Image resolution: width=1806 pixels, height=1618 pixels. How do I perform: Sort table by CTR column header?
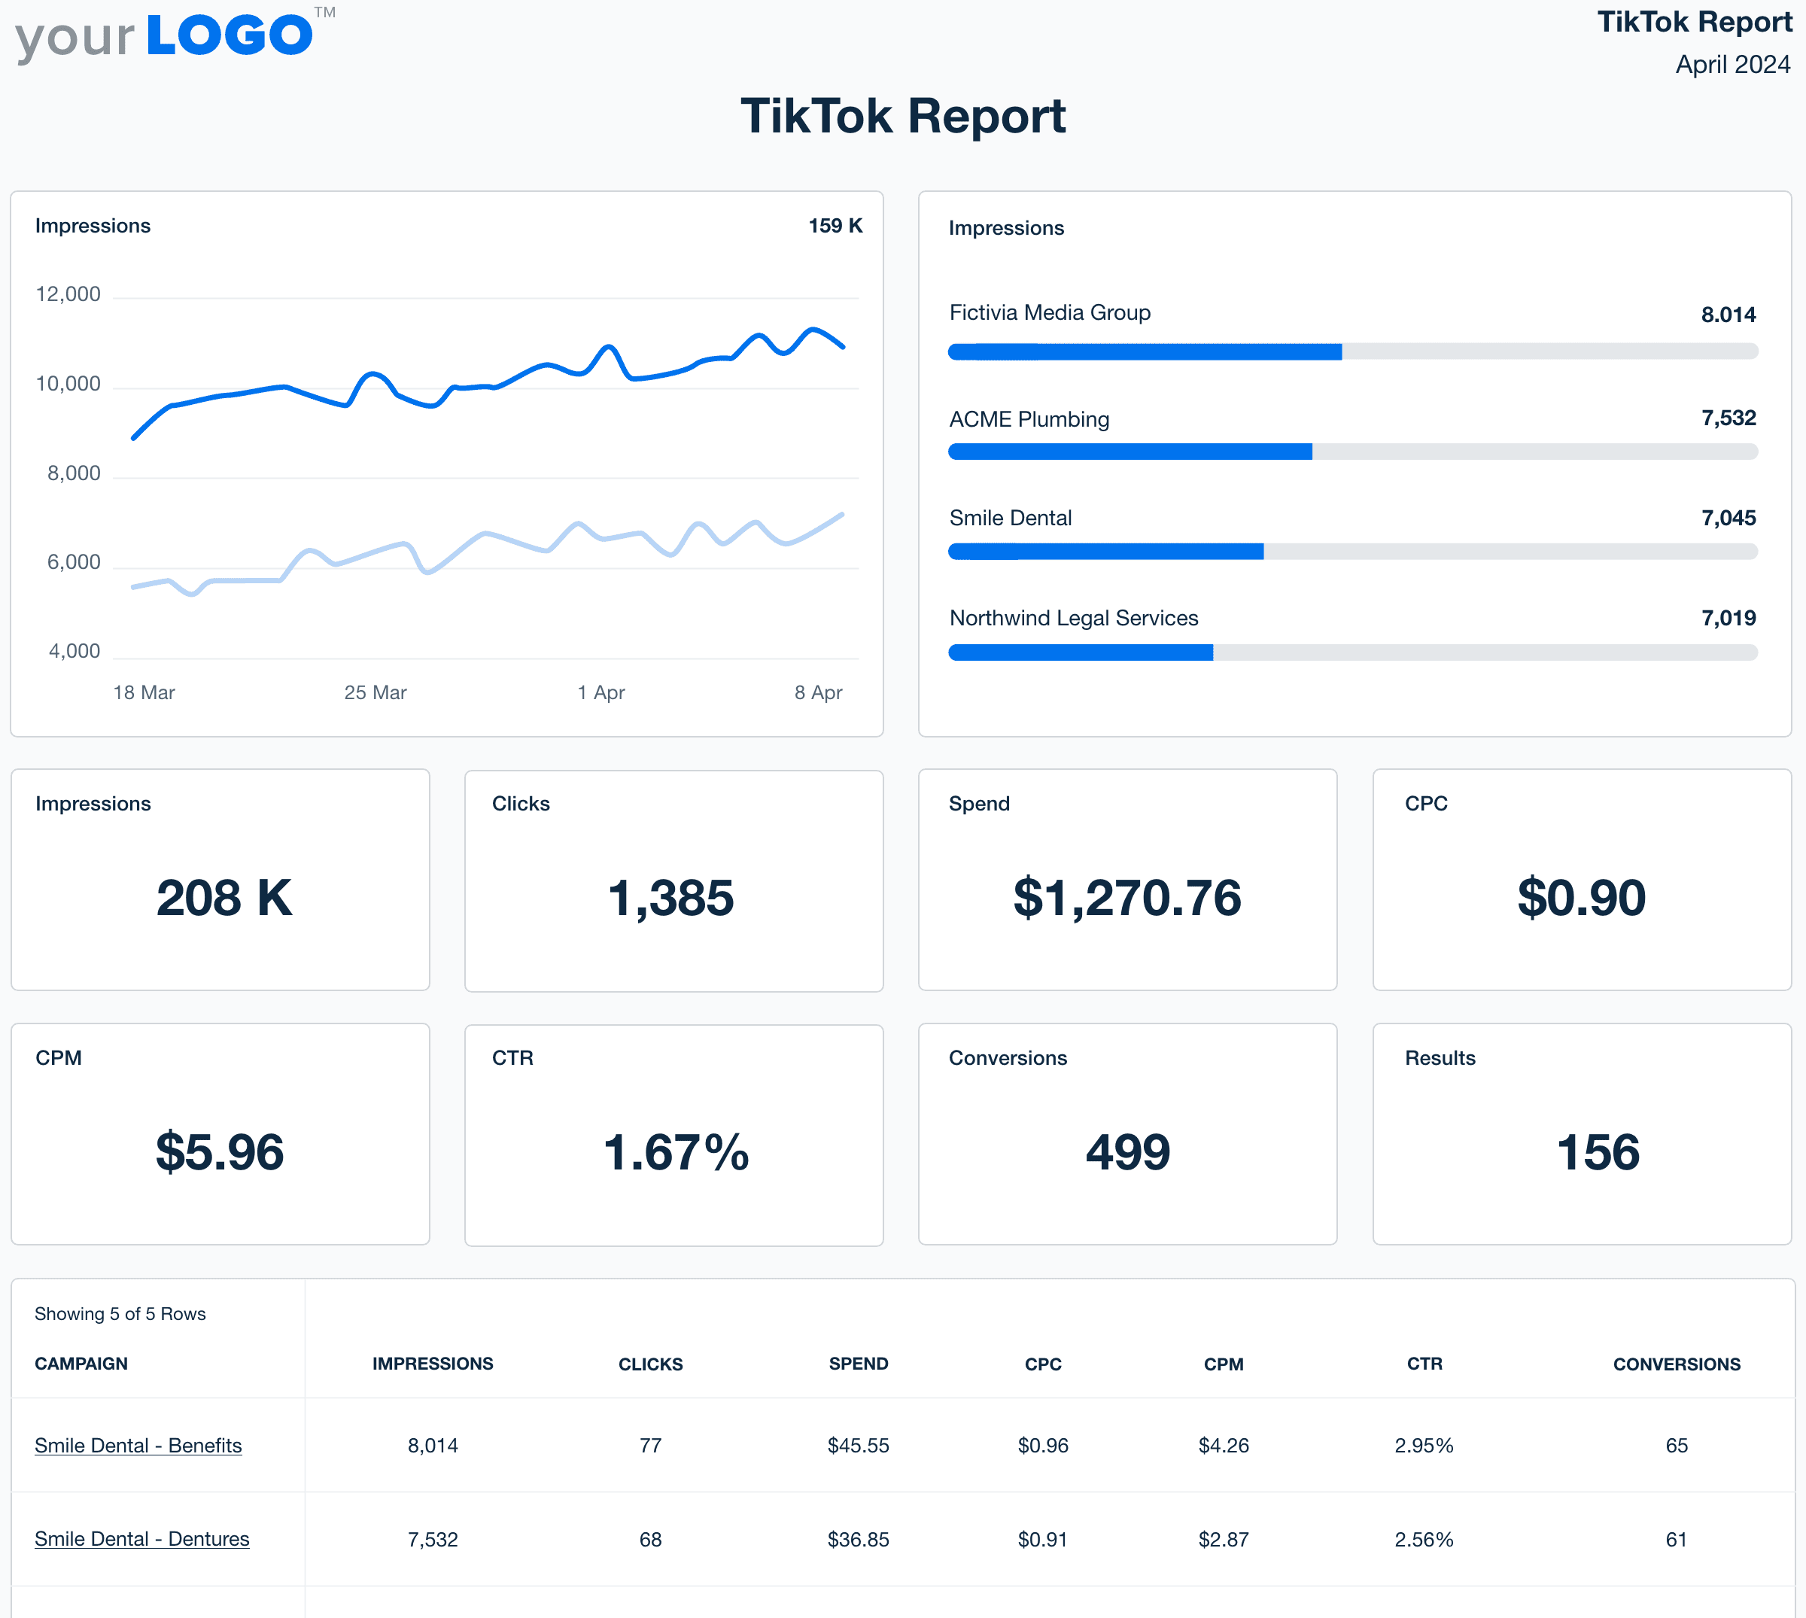[1424, 1364]
